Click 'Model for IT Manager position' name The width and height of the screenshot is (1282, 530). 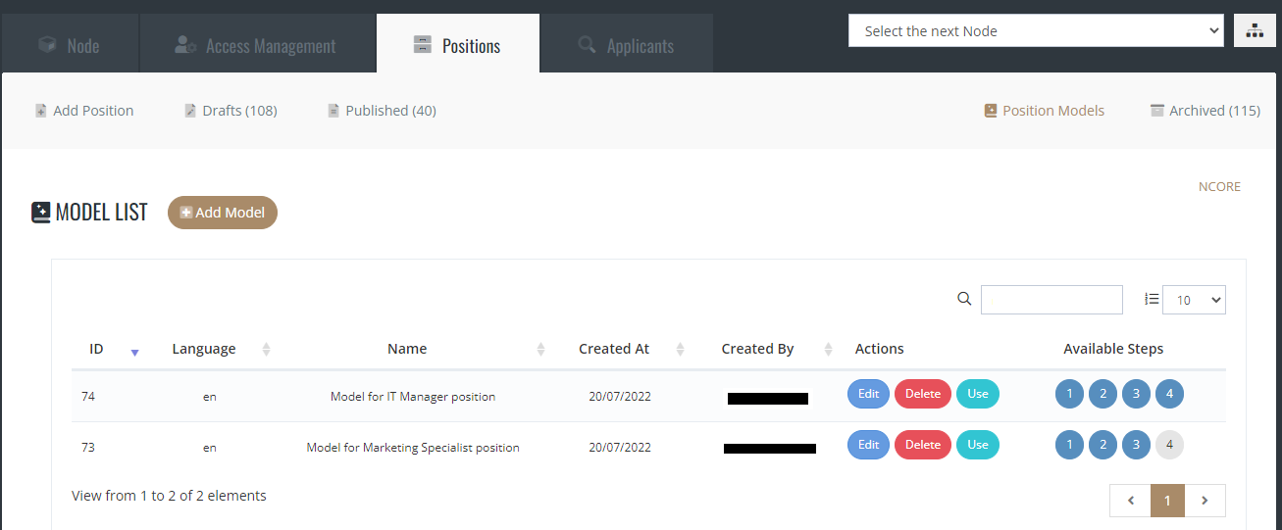413,397
